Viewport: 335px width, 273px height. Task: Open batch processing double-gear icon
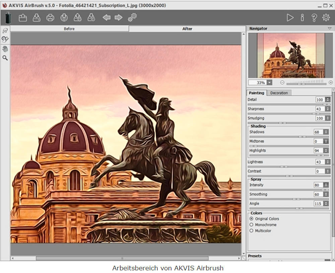click(132, 17)
